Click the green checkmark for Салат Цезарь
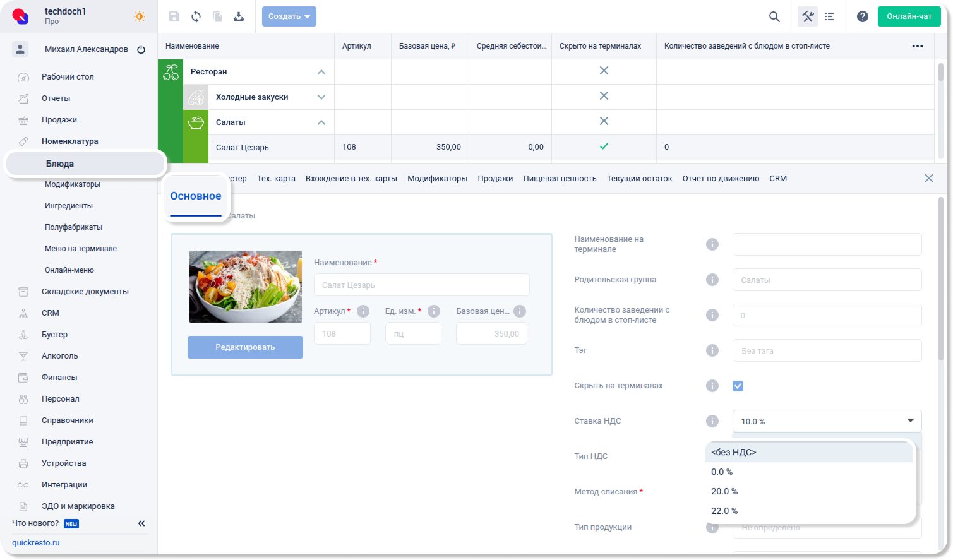This screenshot has width=953, height=560. pyautogui.click(x=604, y=146)
